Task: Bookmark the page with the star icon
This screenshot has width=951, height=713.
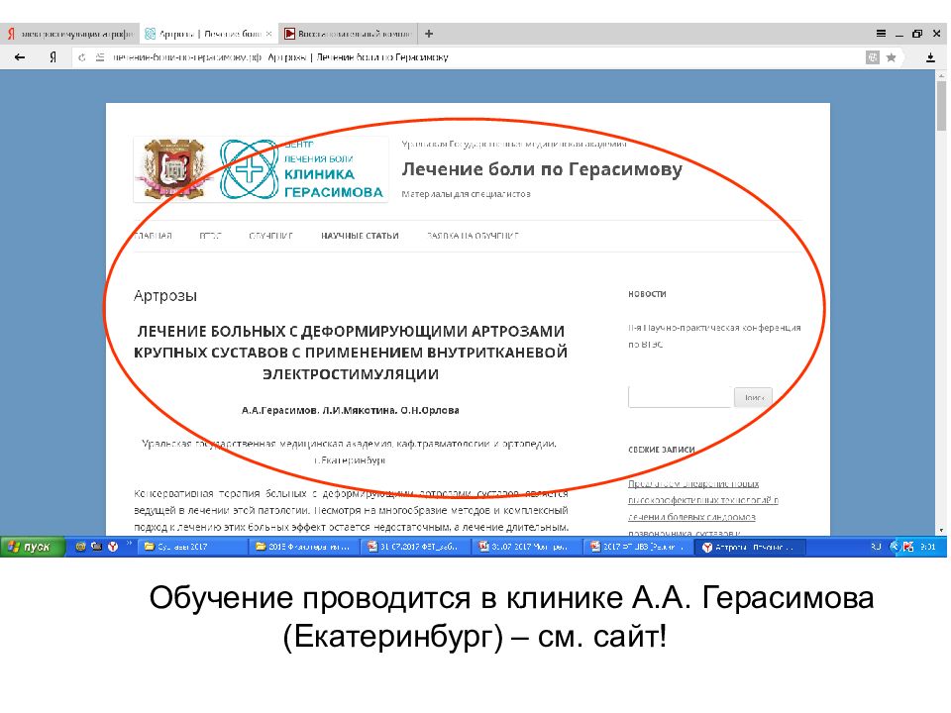Action: pos(891,57)
